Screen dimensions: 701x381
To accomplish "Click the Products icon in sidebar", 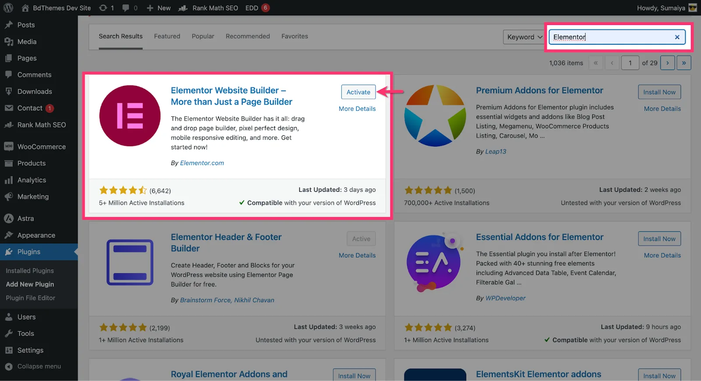I will coord(9,163).
